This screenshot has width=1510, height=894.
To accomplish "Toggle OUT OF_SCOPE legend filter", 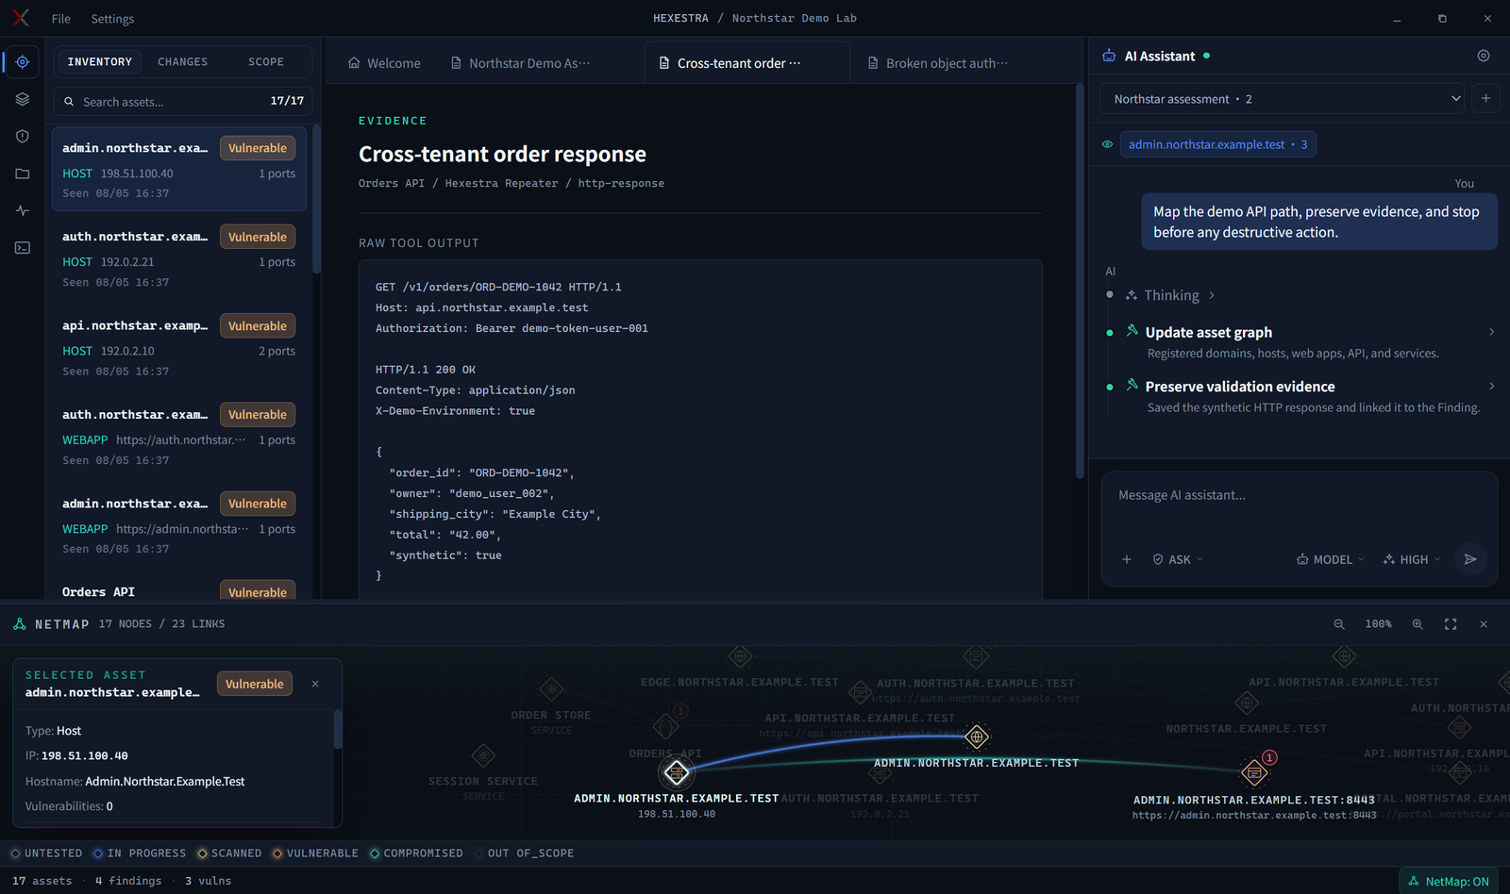I will pos(524,853).
